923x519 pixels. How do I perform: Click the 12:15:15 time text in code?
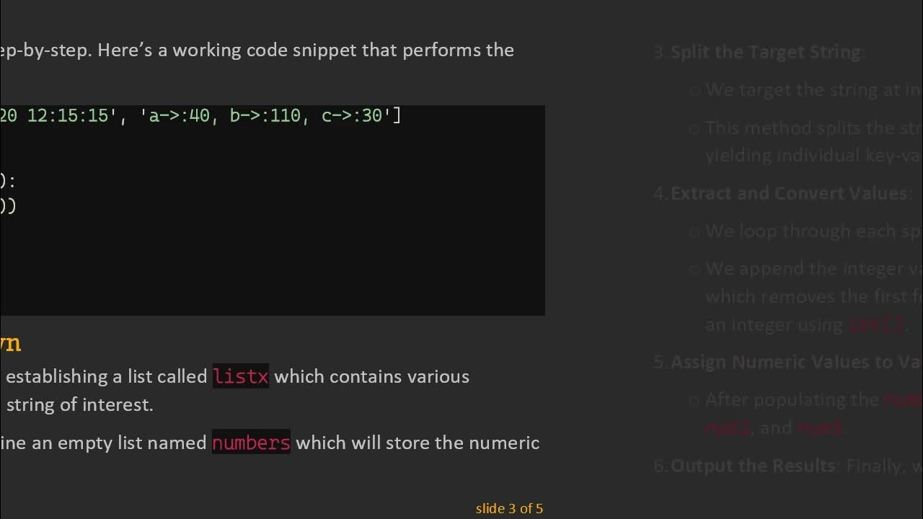67,115
